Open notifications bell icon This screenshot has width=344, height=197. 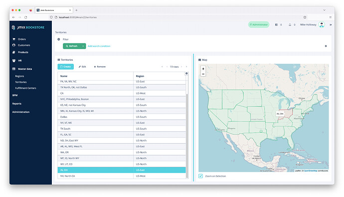tap(290, 25)
